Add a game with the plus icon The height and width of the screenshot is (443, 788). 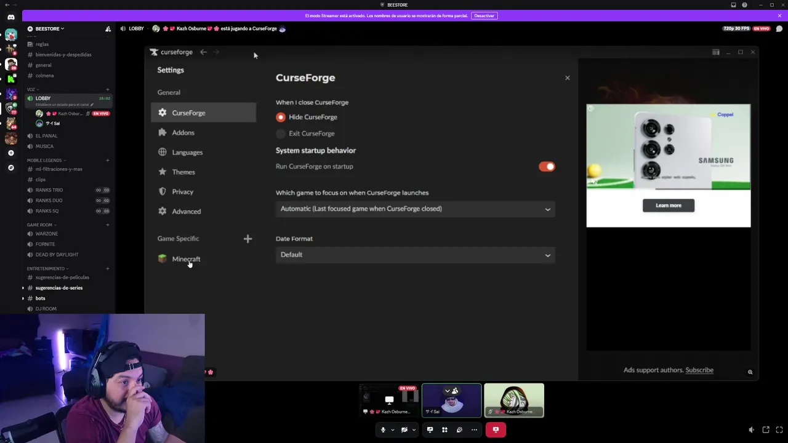[x=247, y=239]
